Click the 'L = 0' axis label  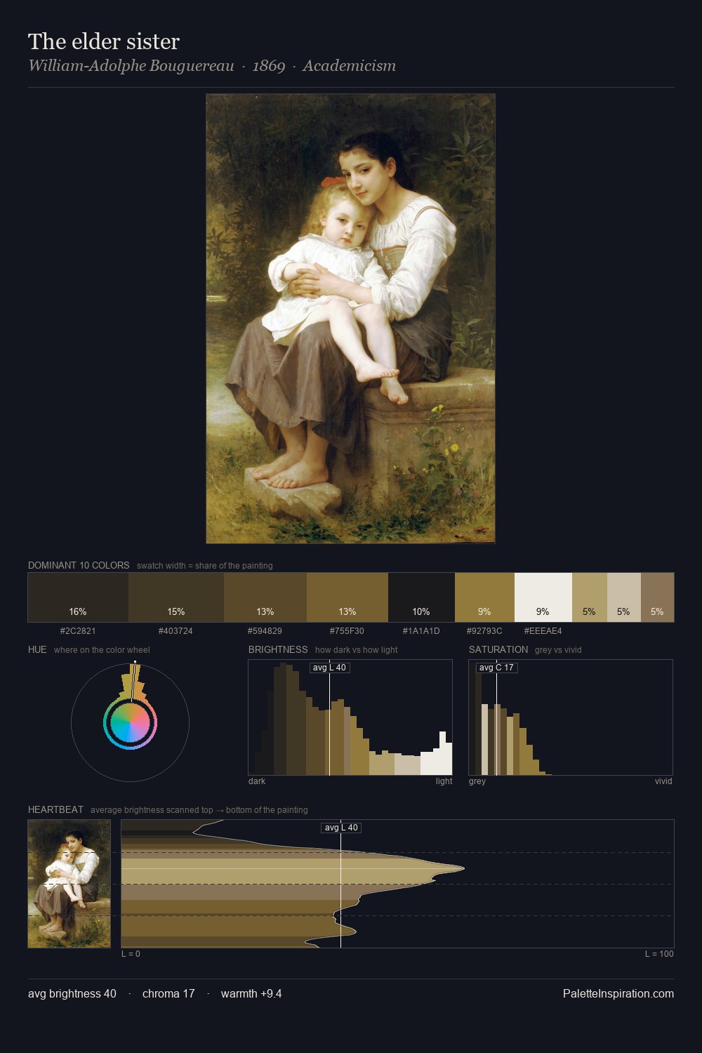click(131, 954)
